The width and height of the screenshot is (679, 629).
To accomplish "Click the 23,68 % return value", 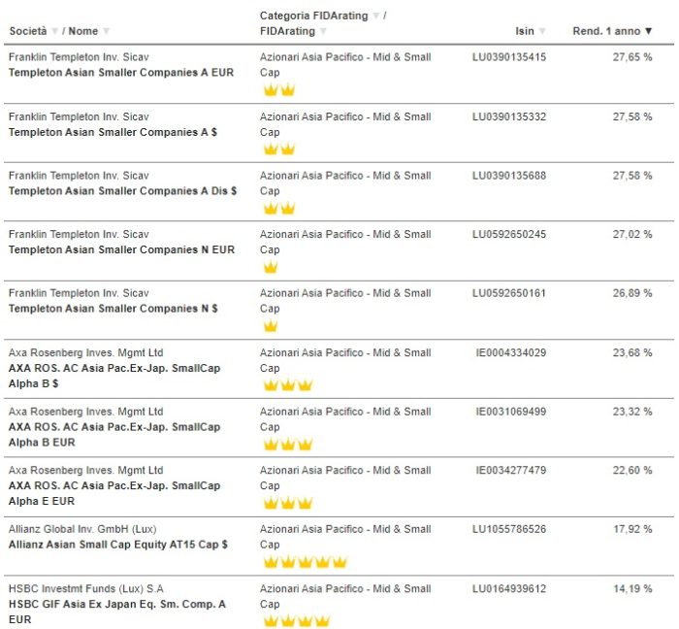I will pos(632,352).
